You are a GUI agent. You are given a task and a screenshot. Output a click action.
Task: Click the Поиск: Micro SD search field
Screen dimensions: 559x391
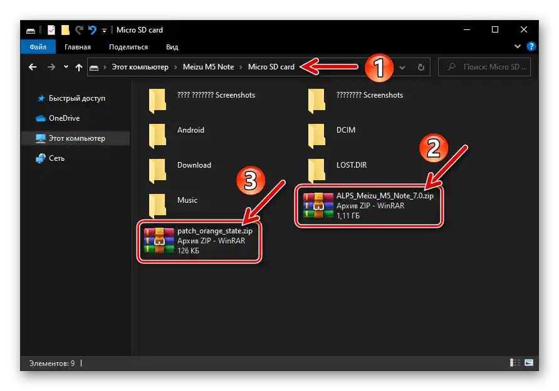pos(484,67)
